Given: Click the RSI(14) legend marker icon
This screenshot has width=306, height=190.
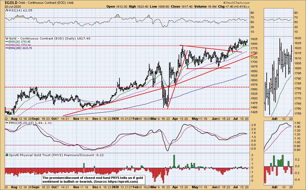Looking at the screenshot, I should [x=7, y=10].
